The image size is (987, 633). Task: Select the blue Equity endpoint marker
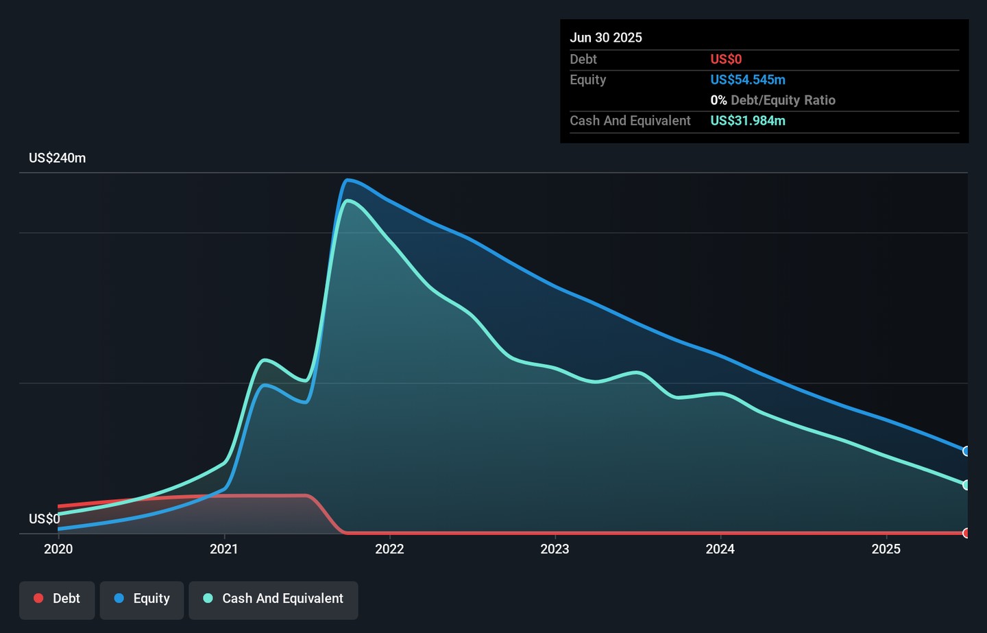(966, 451)
